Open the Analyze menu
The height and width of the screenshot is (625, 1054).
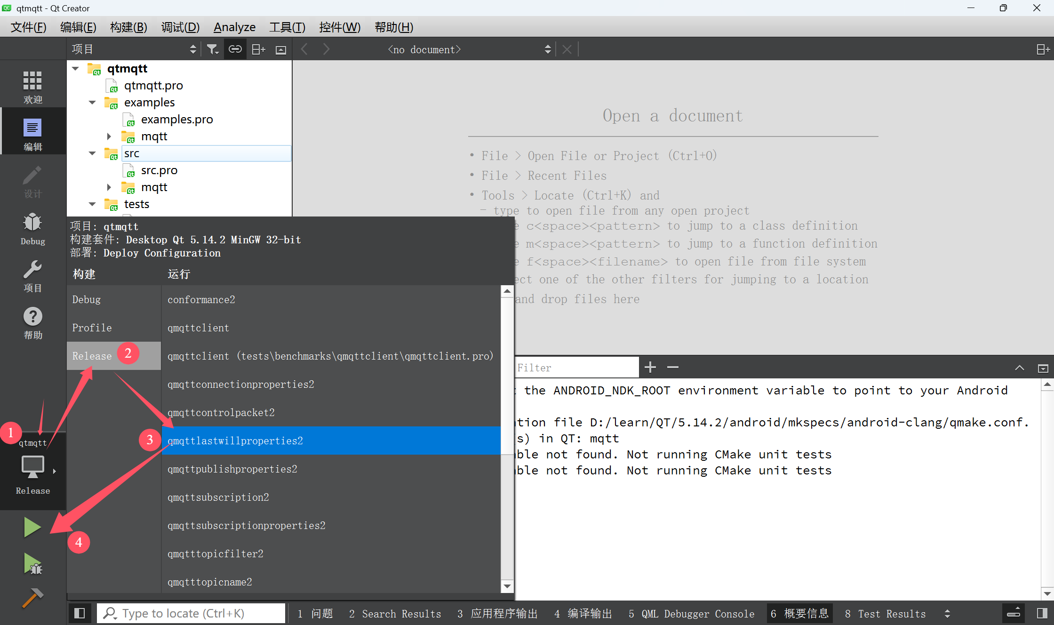[x=234, y=27]
